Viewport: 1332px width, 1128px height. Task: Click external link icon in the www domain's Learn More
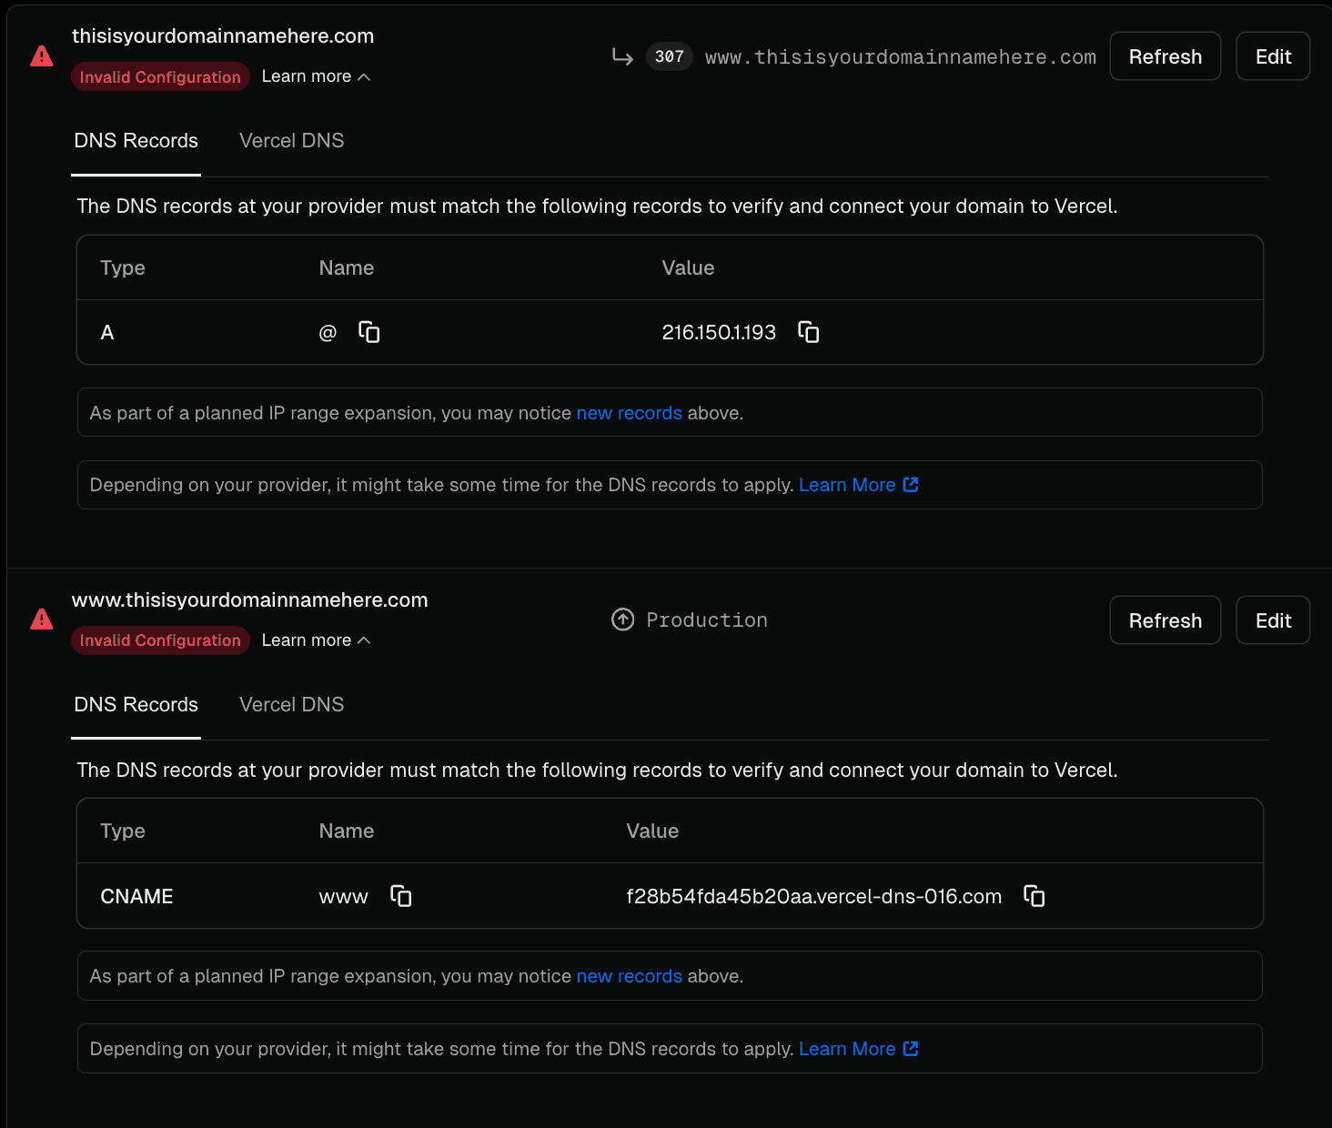point(911,1049)
